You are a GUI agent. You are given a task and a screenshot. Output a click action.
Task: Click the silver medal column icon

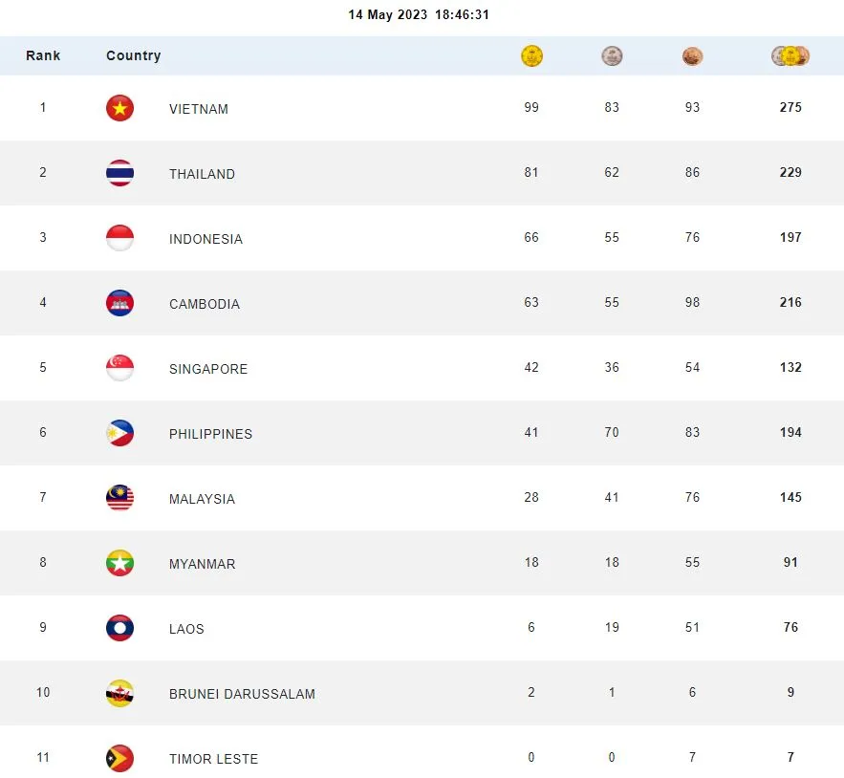[x=612, y=56]
